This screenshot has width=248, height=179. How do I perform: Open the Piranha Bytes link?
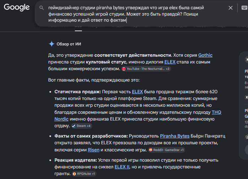[175, 136]
